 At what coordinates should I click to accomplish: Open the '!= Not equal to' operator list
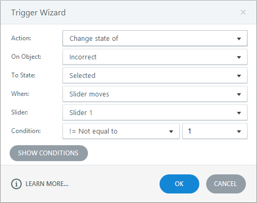(121, 131)
